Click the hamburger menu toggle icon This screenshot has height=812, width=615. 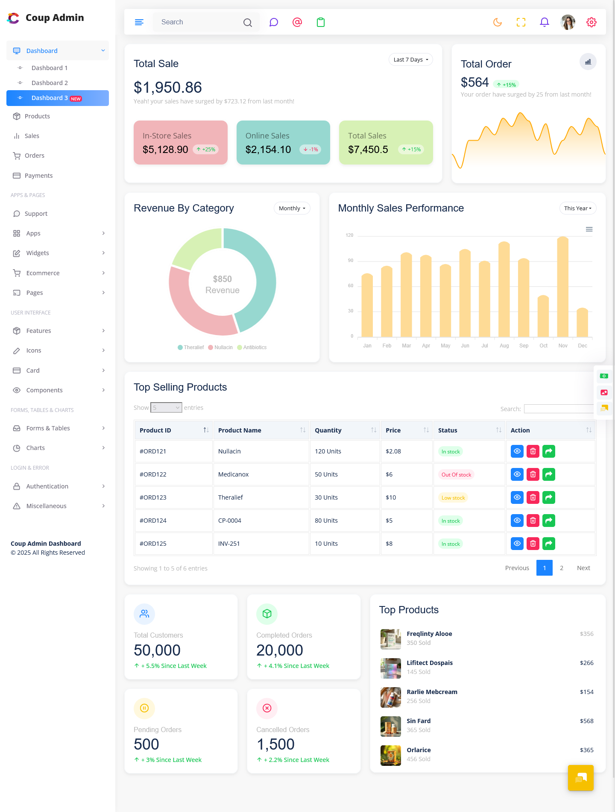[139, 22]
